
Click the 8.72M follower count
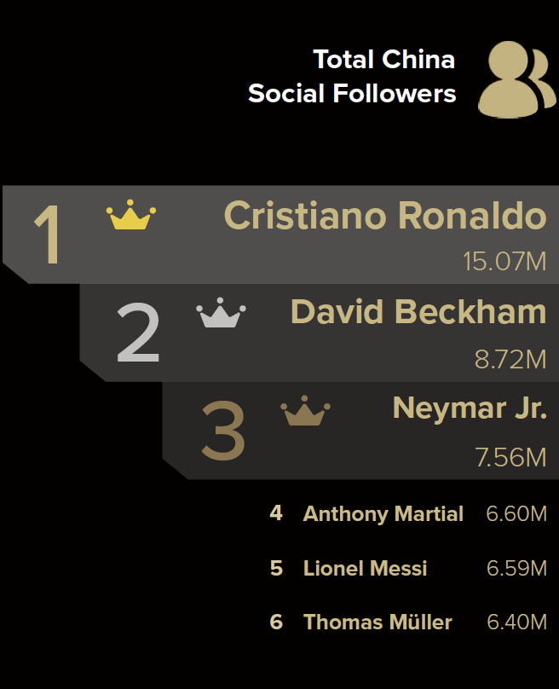click(510, 360)
